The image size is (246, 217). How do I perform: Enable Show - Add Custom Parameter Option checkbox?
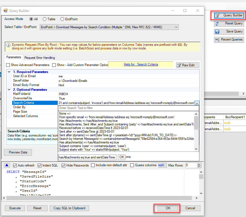54,65
